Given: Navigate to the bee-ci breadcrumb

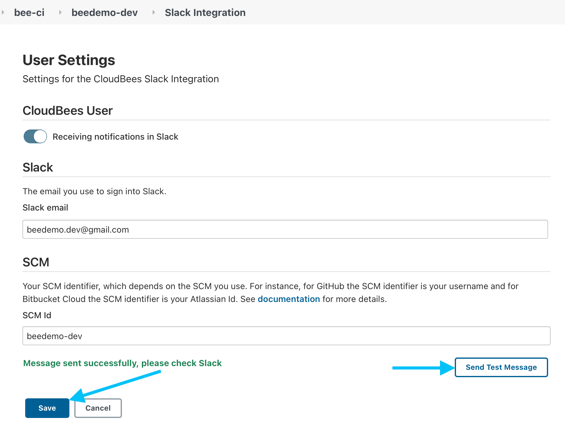Looking at the screenshot, I should tap(29, 12).
